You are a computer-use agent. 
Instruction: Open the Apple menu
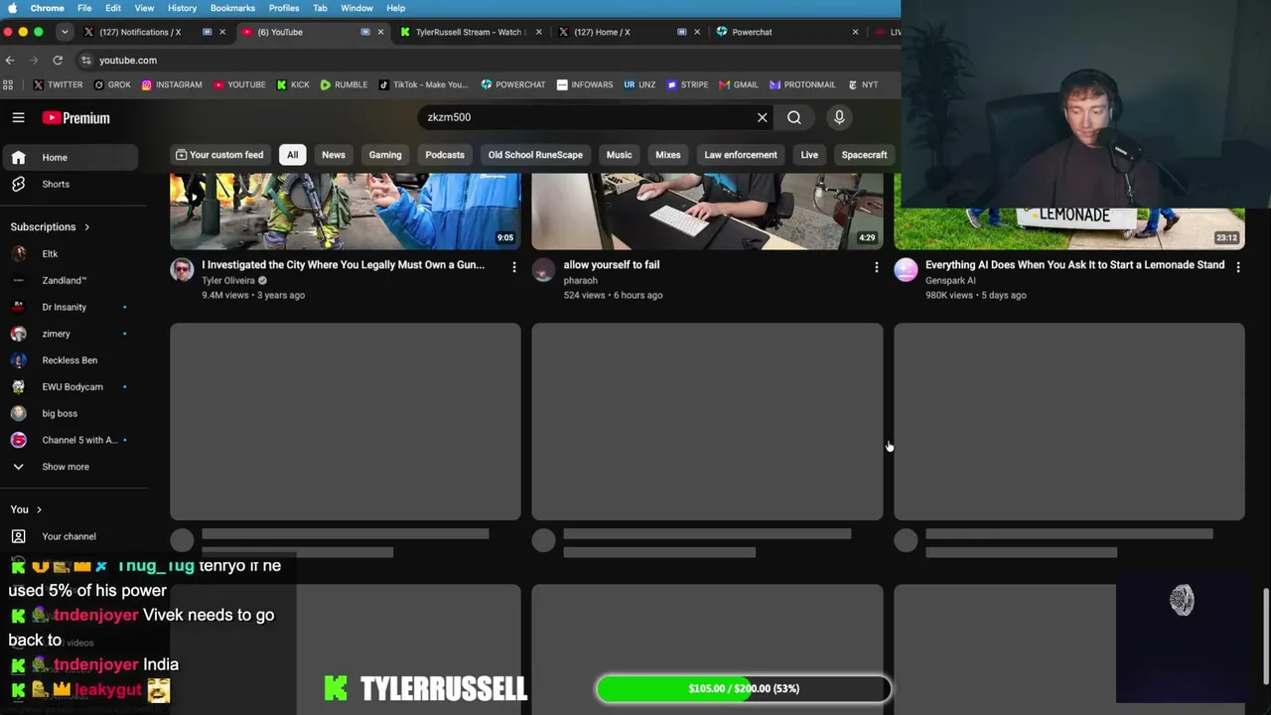(x=12, y=8)
